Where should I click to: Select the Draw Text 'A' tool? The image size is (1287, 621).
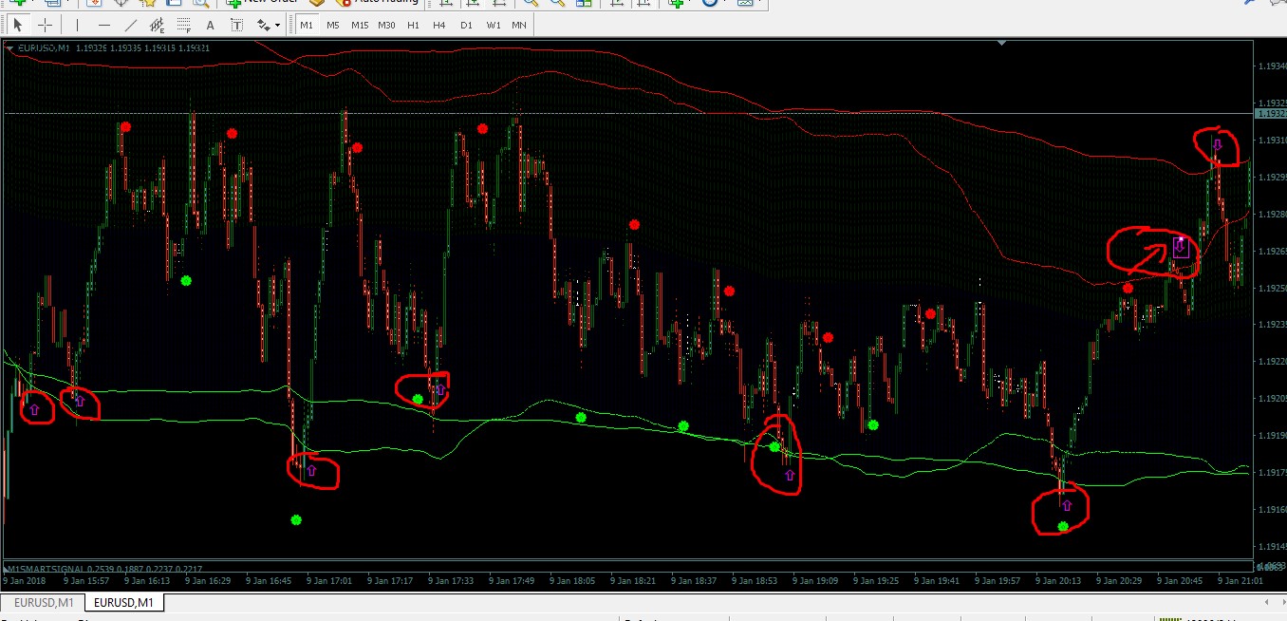(210, 25)
